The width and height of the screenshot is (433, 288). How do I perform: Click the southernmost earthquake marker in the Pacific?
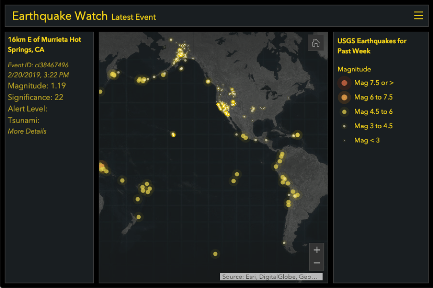pyautogui.click(x=215, y=254)
